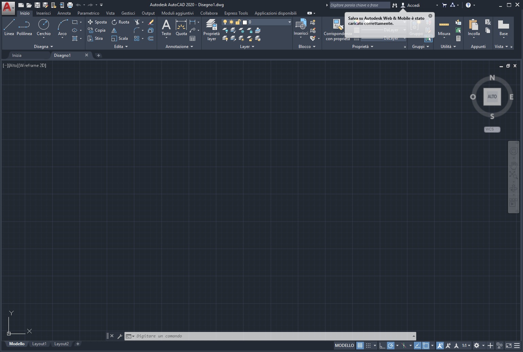Screen dimensions: 523x352
Task: Click the erase tool in Edita panel
Action: 151,22
